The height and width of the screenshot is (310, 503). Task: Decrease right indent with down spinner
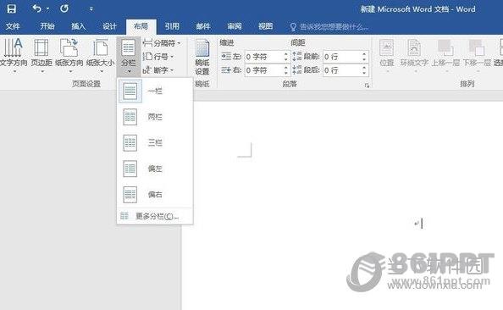tap(286, 73)
